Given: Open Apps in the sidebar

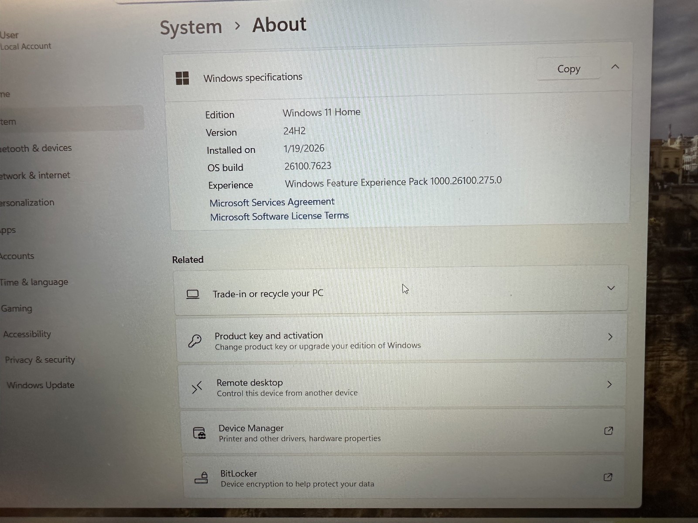Looking at the screenshot, I should click(8, 230).
